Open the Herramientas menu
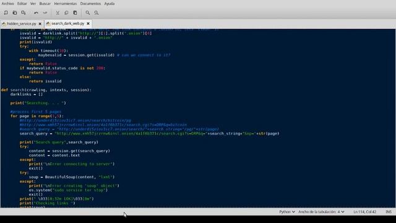 tap(66, 4)
